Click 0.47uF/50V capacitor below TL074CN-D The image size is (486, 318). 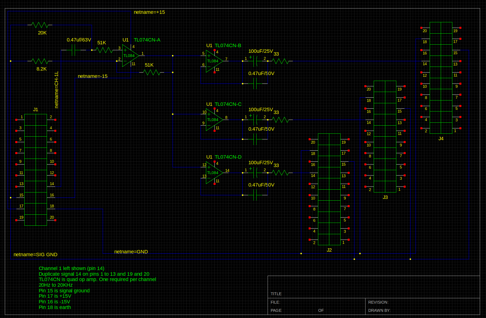coord(255,195)
